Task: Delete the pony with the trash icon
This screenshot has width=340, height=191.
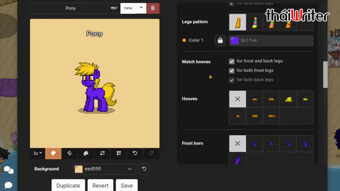Action: [x=153, y=8]
